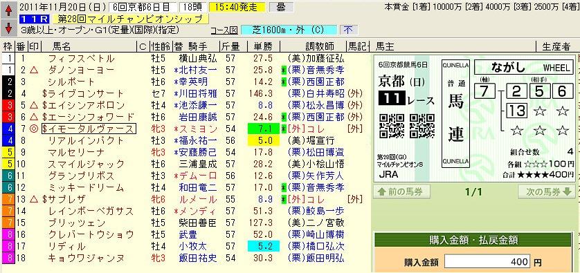Click the 芝1600m・外 (C) course label
Viewport: 580px width, 273px height.
coord(289,30)
